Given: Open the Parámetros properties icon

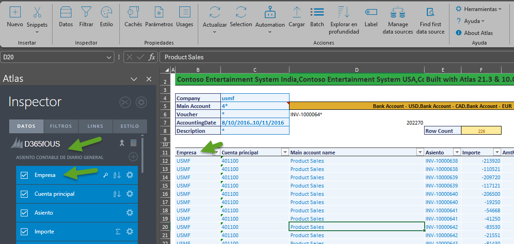Looking at the screenshot, I should pyautogui.click(x=159, y=12).
